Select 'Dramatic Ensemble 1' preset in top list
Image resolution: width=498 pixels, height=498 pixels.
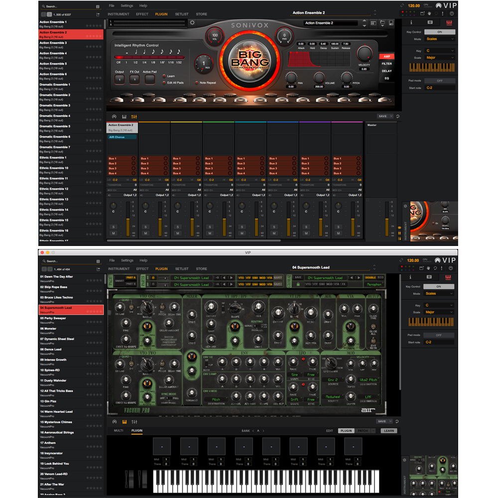71,87
